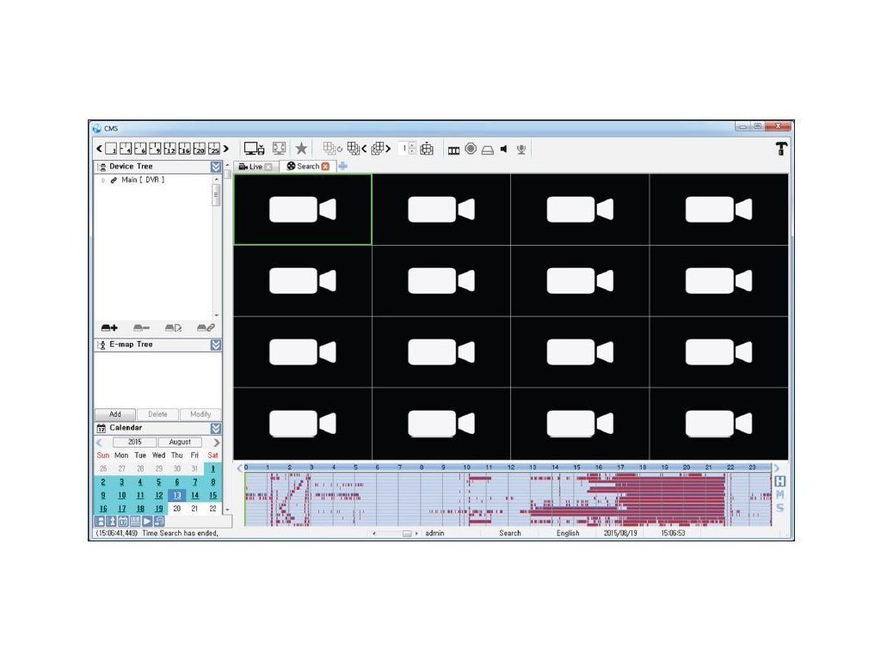Click the add device icon
This screenshot has height=660, width=881.
coord(109,327)
